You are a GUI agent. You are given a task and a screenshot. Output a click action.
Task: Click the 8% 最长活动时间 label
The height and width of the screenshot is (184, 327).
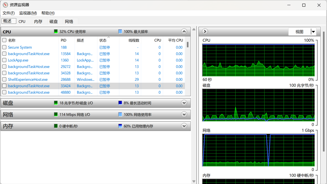tap(137, 103)
